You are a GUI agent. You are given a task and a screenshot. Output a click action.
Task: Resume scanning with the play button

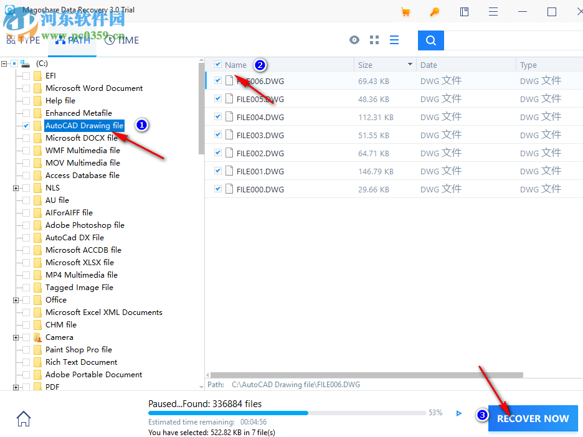459,413
